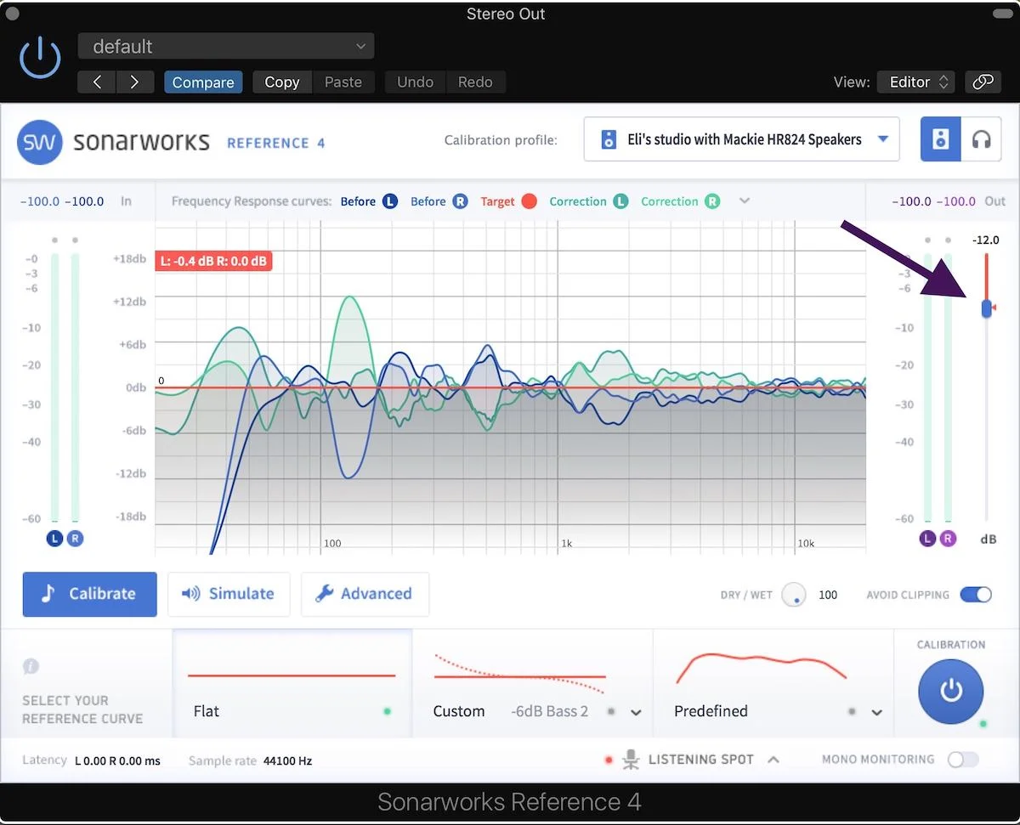The height and width of the screenshot is (825, 1020).
Task: Switch to headphone output mode
Action: (982, 139)
